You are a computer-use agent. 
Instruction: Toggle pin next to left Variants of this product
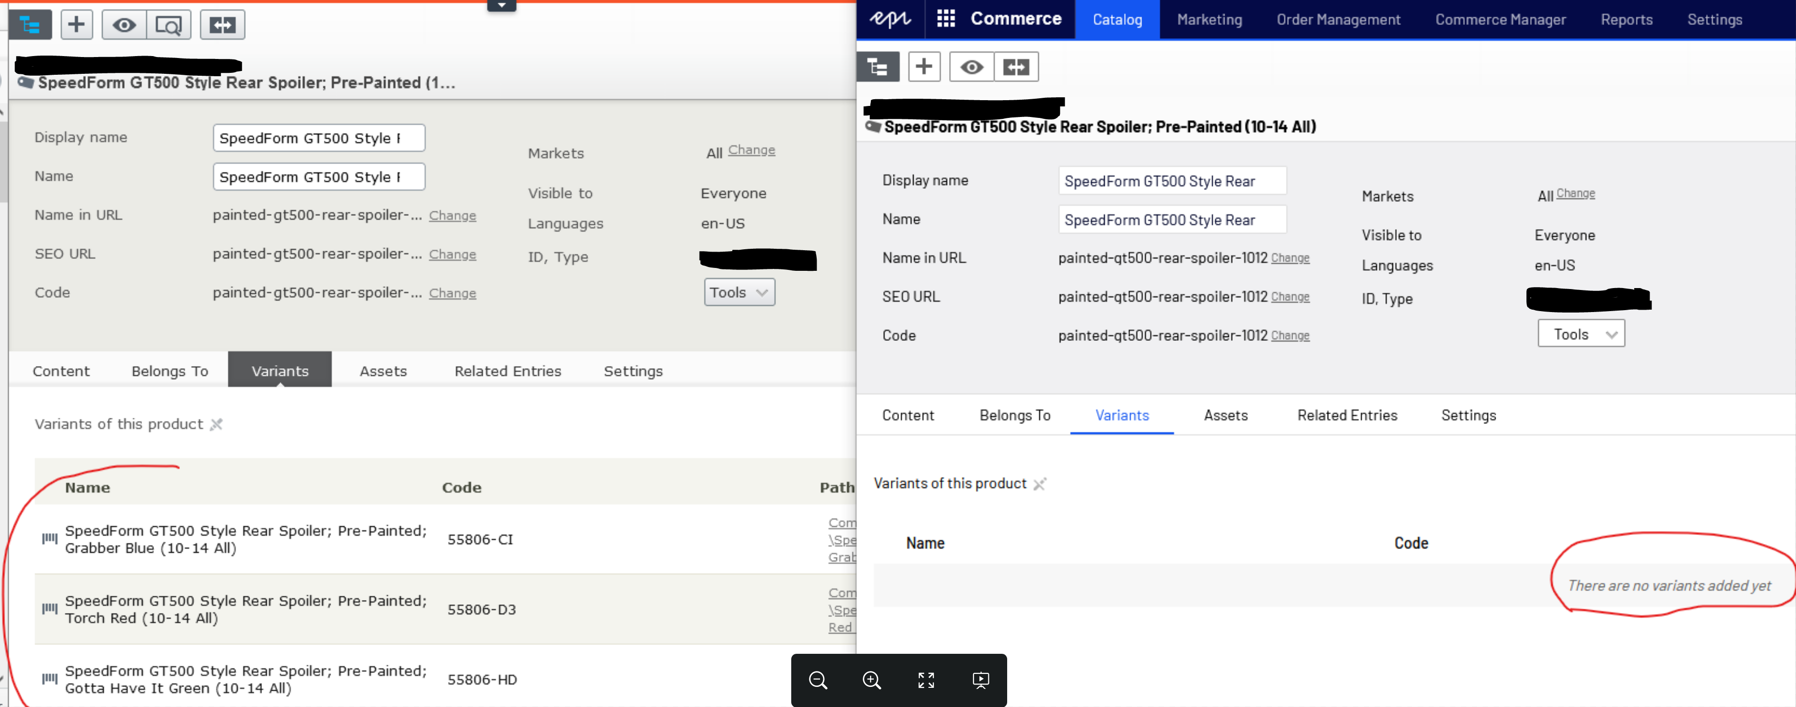tap(216, 424)
